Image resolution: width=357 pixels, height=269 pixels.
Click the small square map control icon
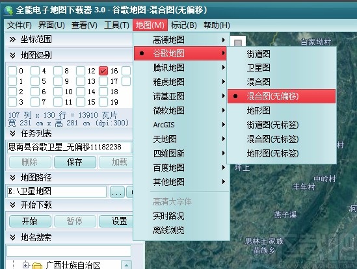[238, 43]
